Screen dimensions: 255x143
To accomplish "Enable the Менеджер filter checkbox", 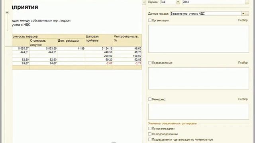I will point(150,99).
